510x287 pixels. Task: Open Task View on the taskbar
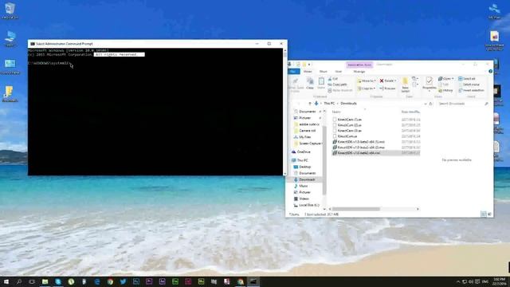click(32, 281)
